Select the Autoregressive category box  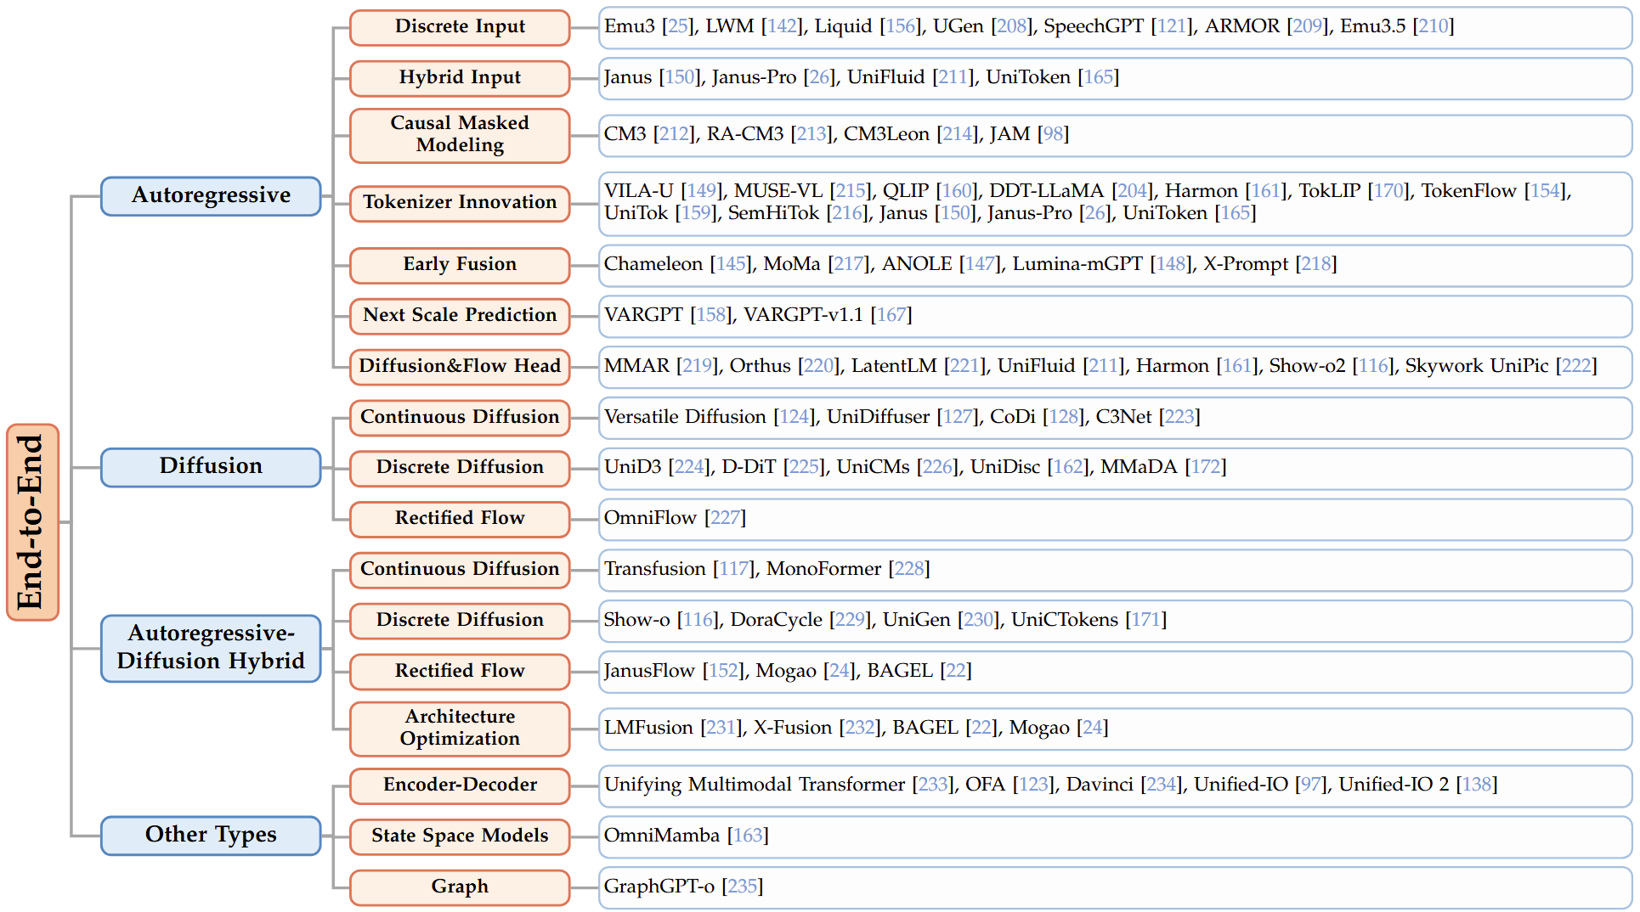(x=211, y=195)
